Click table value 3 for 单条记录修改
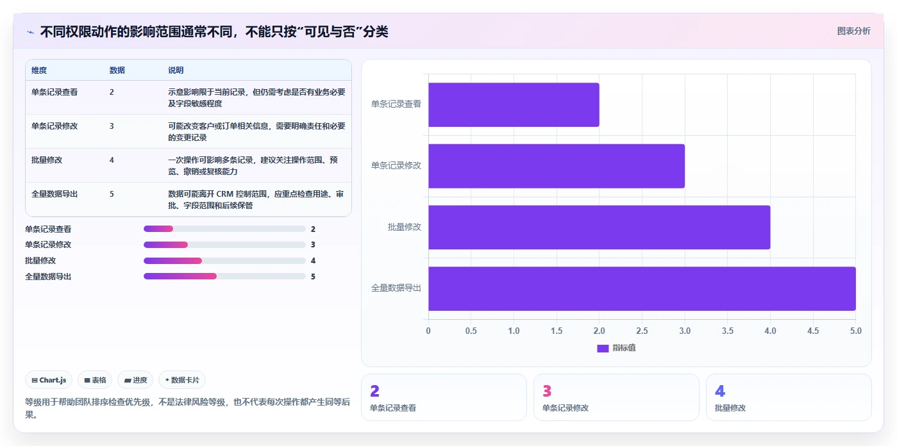Image resolution: width=897 pixels, height=446 pixels. click(112, 126)
